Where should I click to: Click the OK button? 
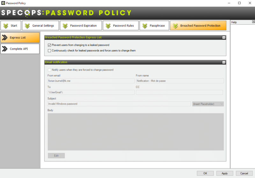click(205, 174)
